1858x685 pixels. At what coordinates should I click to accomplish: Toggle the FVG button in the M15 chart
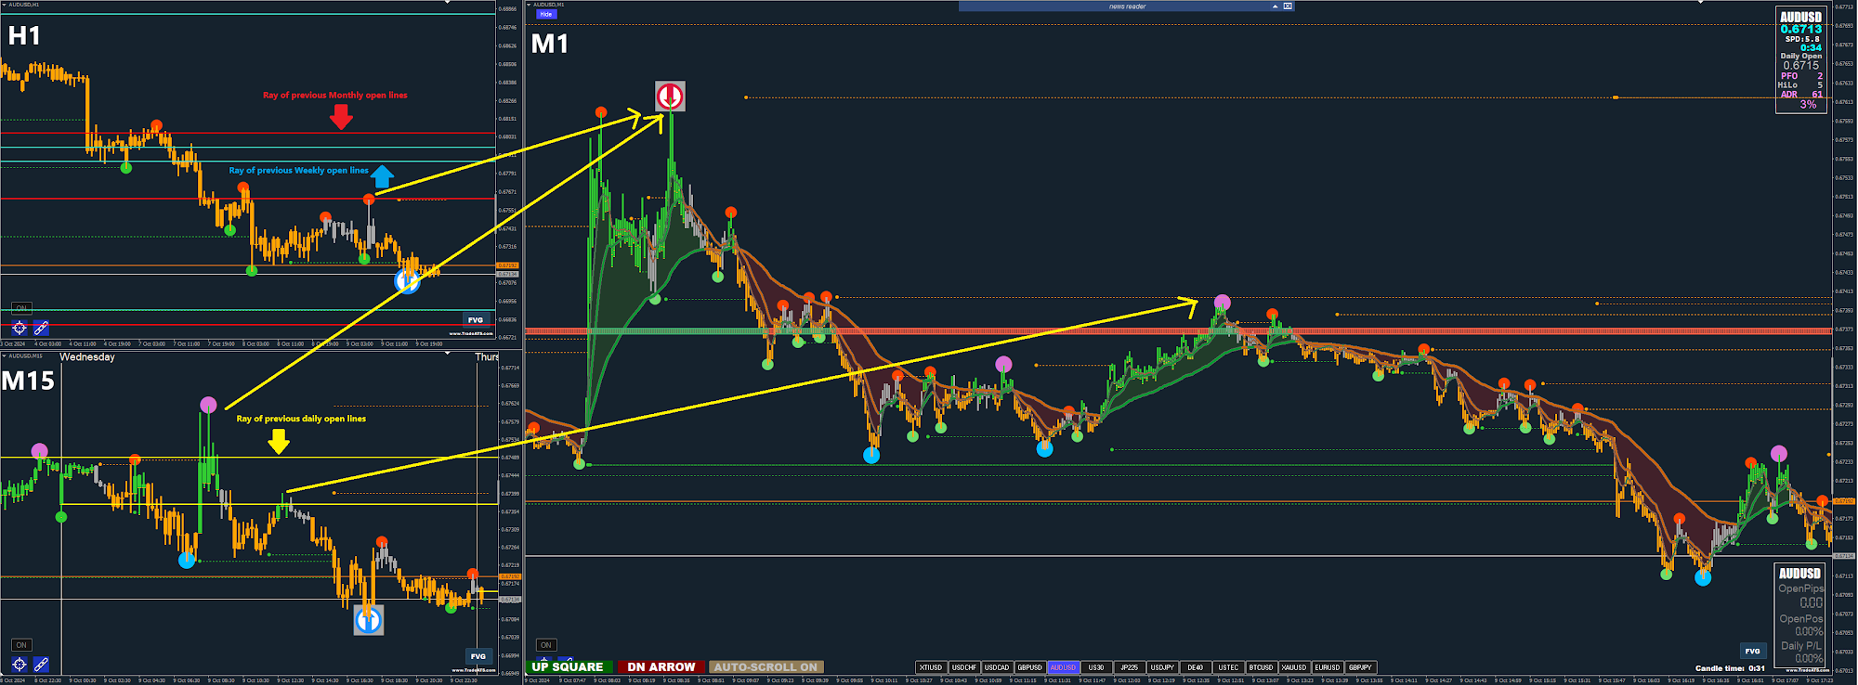tap(478, 656)
